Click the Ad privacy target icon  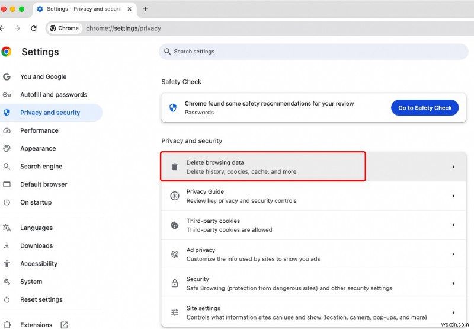175,254
